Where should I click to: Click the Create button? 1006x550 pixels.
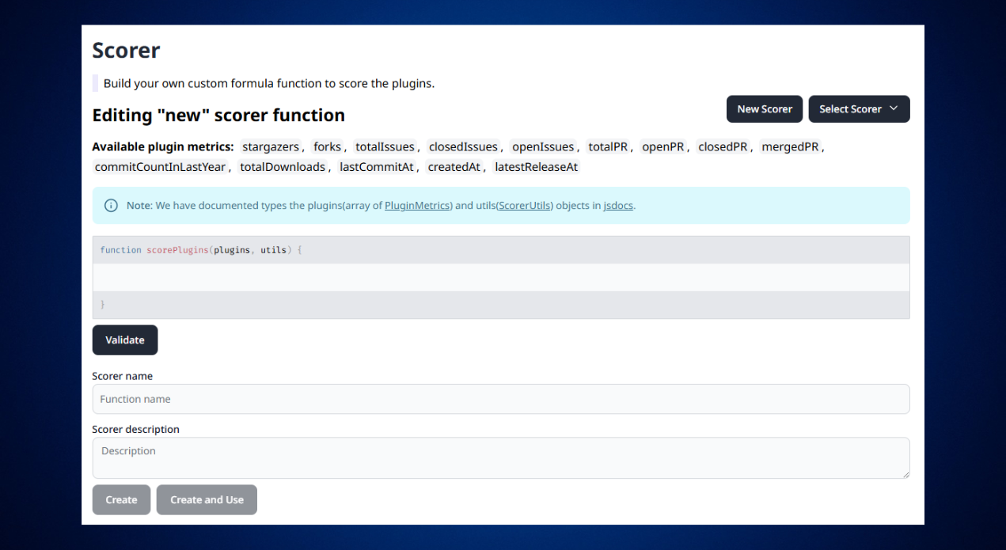point(121,499)
